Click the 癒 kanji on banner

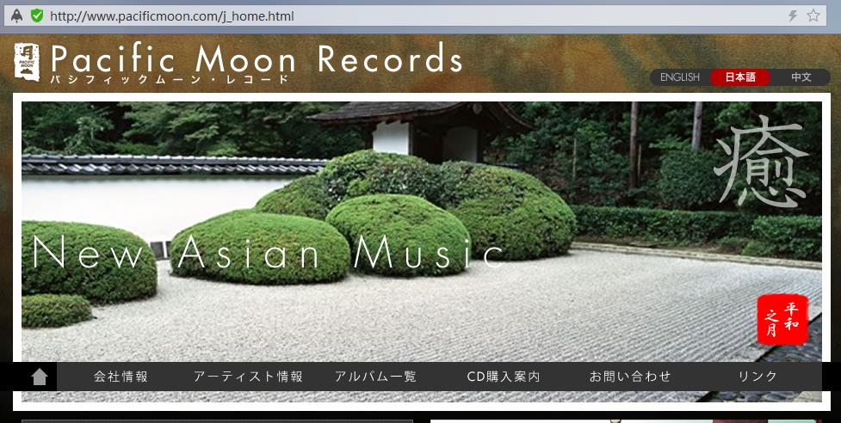pos(761,161)
